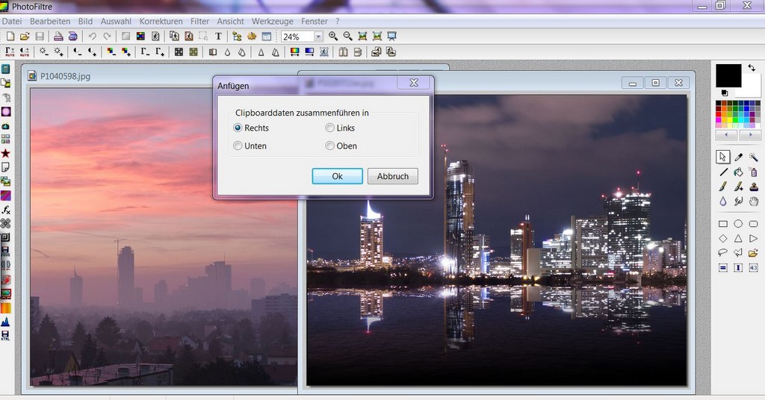Open the zoom percentage dropdown arrow
The width and height of the screenshot is (765, 400).
tap(318, 37)
